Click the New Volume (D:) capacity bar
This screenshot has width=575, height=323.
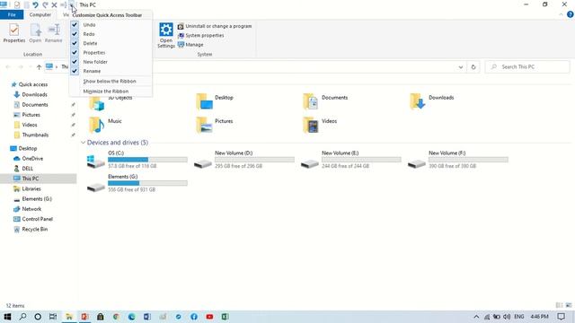(x=254, y=160)
